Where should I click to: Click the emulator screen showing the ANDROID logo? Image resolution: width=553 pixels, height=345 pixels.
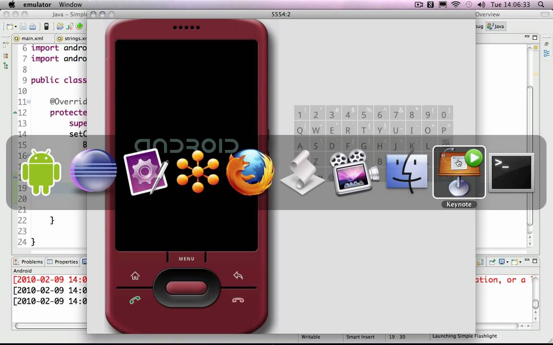187,145
